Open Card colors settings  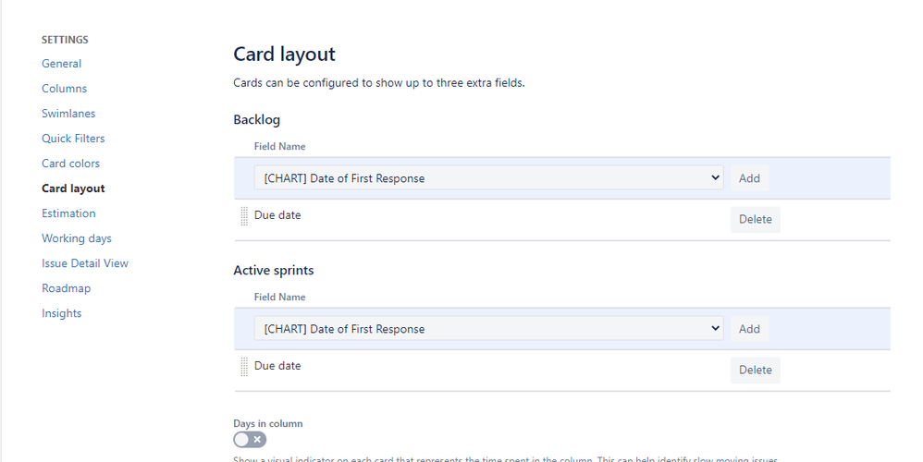pyautogui.click(x=70, y=164)
